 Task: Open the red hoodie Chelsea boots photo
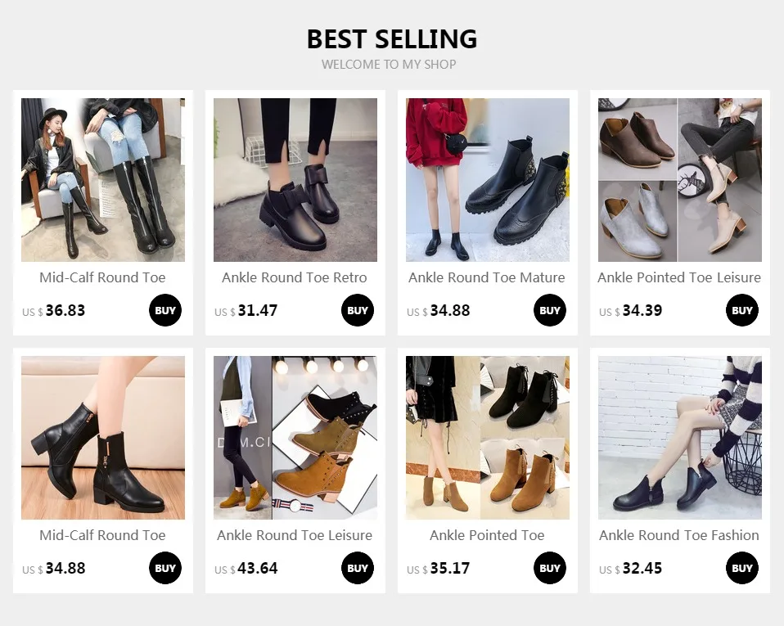tap(488, 180)
